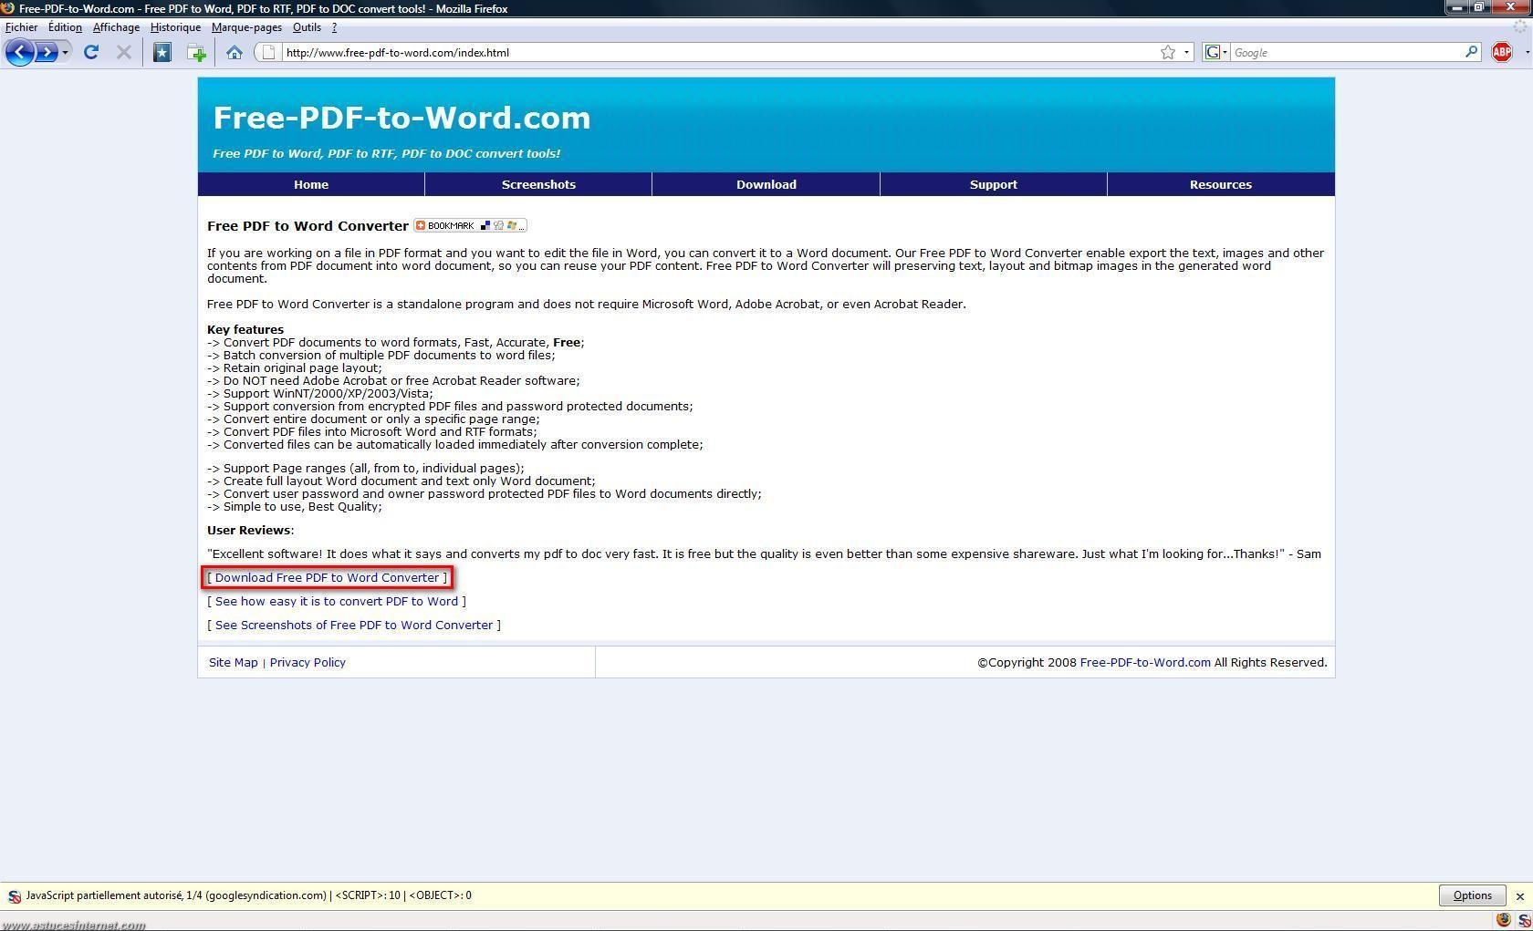The width and height of the screenshot is (1533, 931).
Task: Open the Marque-pages menu
Action: pos(246,27)
